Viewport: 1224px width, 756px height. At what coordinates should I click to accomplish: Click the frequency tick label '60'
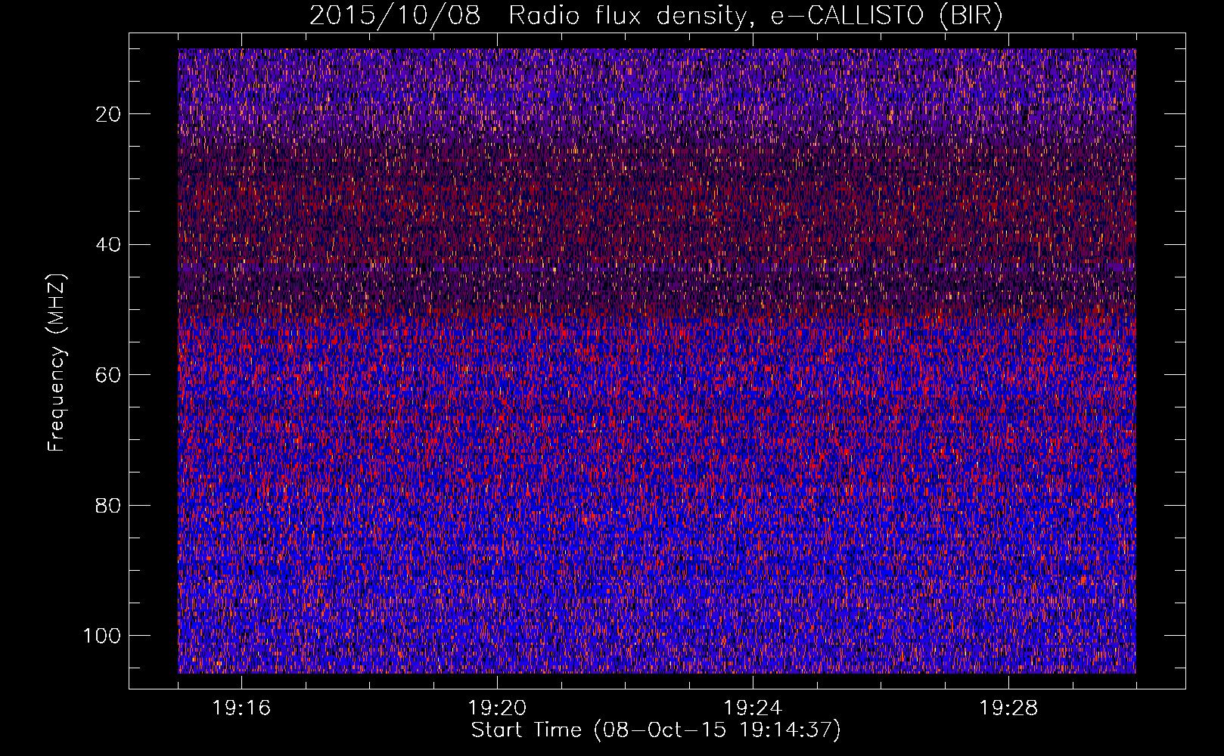click(109, 375)
